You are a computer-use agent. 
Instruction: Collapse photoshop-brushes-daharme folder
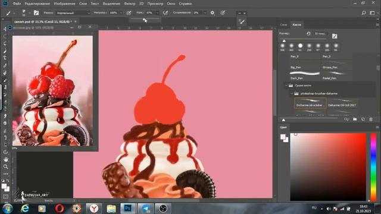[x=292, y=93]
